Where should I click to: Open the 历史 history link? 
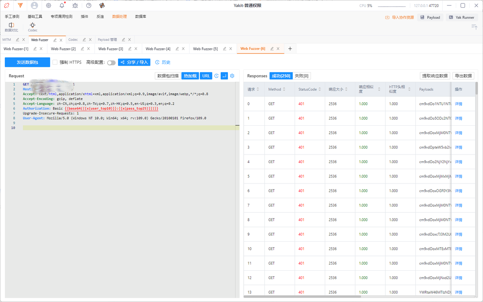click(163, 62)
